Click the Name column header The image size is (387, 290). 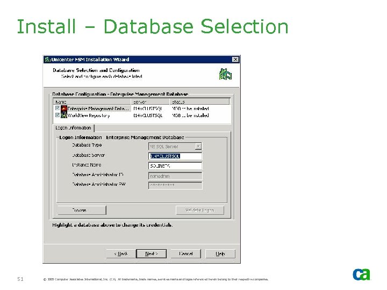[x=92, y=102]
